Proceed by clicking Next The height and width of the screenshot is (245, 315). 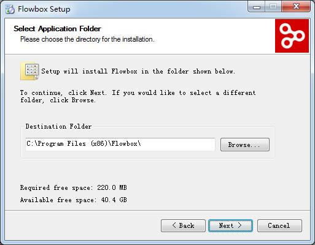click(230, 225)
